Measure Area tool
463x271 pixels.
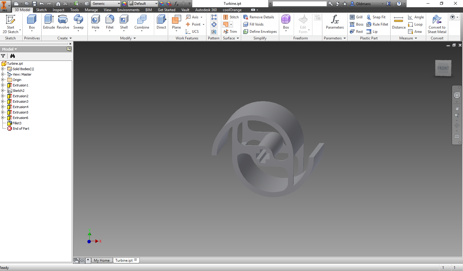click(x=415, y=32)
